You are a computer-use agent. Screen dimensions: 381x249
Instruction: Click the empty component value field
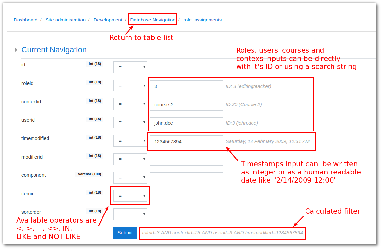point(186,178)
